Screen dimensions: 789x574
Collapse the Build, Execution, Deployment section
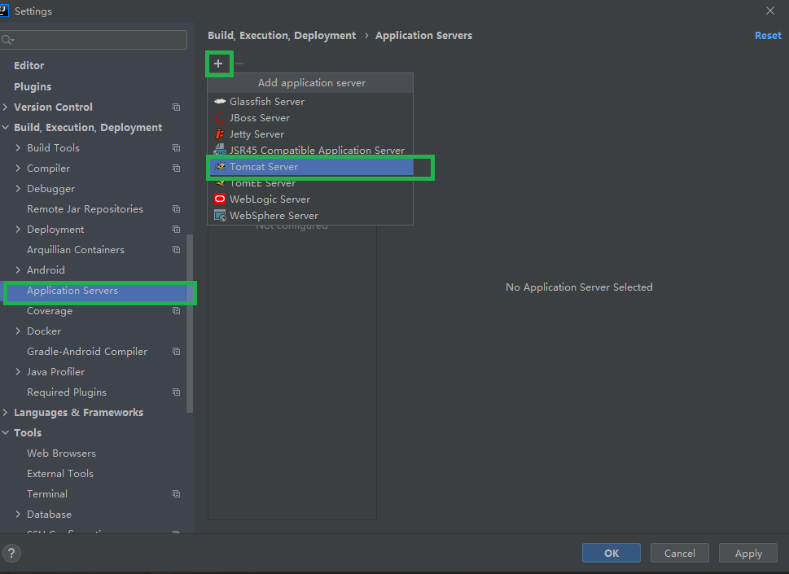click(5, 127)
